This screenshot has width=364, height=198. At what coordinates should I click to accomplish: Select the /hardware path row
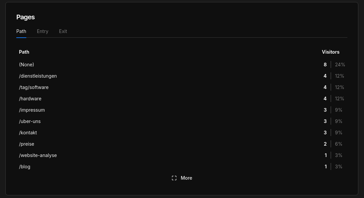pos(30,99)
